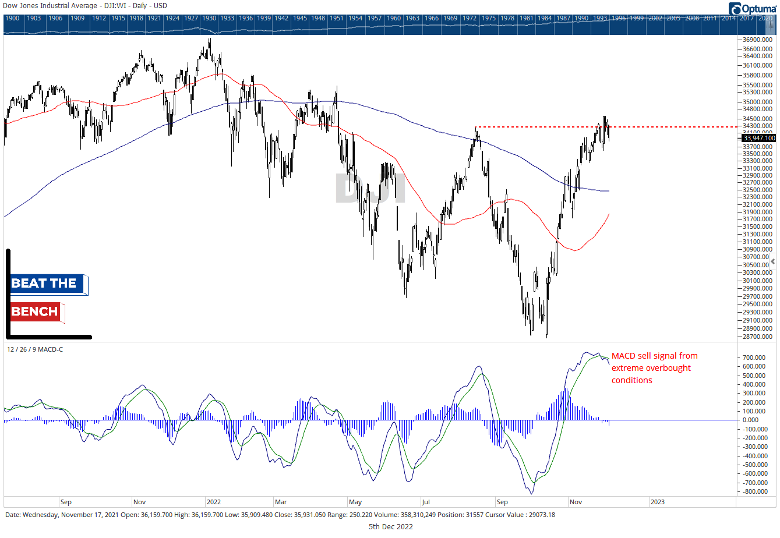Click the Optuma logo
Screen dimensions: 780x538
point(753,8)
